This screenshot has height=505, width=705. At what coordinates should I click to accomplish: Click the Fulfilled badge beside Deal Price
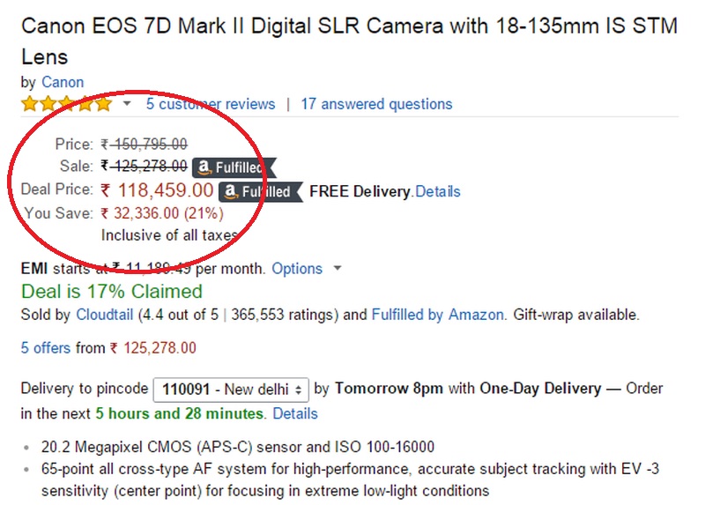click(261, 191)
